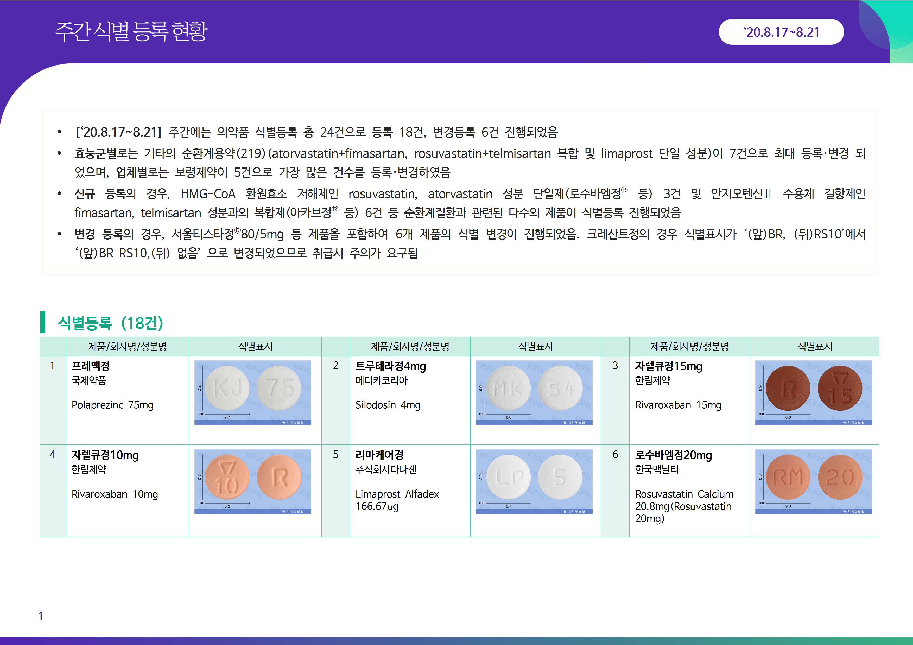Click the 프레맥정 KJ 75 pill image
The image size is (913, 645).
[252, 392]
